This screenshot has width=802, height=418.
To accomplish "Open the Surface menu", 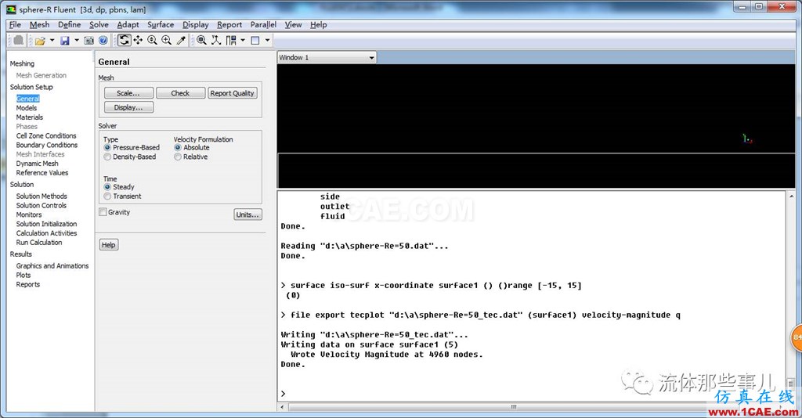I will [x=161, y=24].
